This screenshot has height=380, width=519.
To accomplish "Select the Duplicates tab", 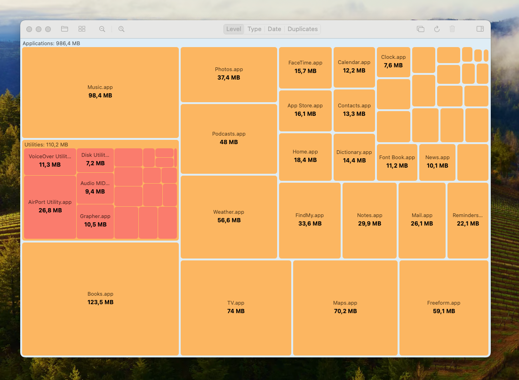I will coord(303,29).
